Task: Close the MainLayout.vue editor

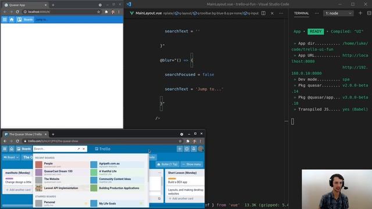Action: coord(272,13)
